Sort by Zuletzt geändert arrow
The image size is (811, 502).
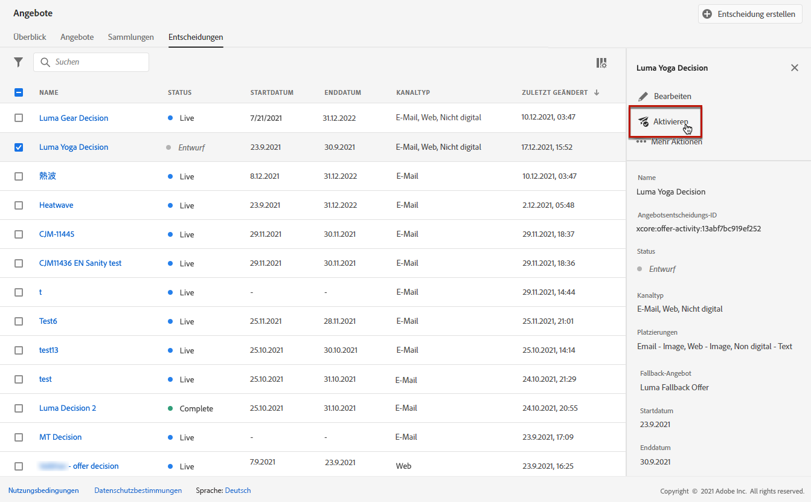[597, 92]
